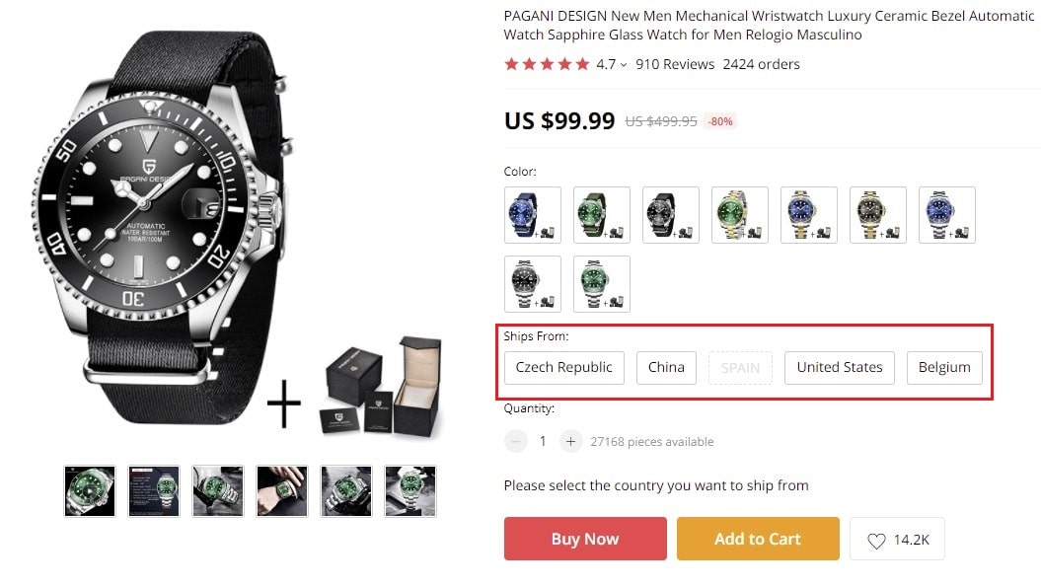
Task: View the watch specifications thumbnail image
Action: click(154, 491)
